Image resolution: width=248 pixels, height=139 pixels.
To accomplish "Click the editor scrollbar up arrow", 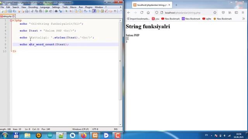I will tap(120, 20).
